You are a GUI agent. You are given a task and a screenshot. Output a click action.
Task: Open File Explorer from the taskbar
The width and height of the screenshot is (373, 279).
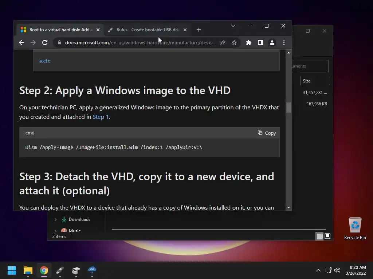coord(28,270)
